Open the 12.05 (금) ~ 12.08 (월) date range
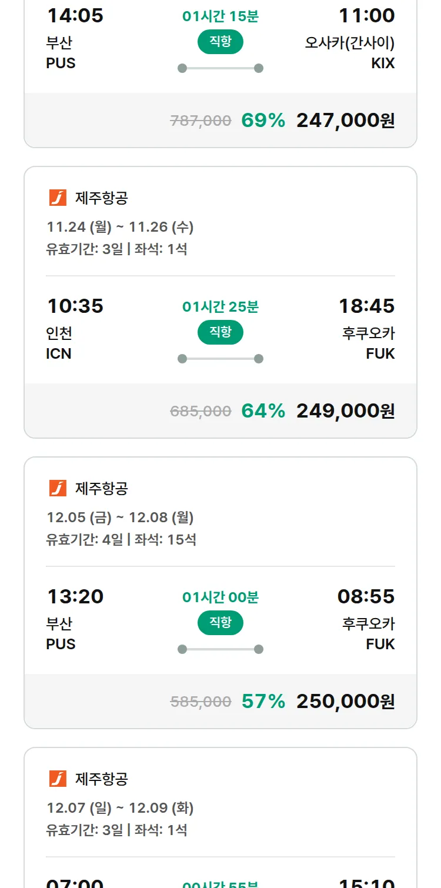The image size is (441, 888). point(120,518)
